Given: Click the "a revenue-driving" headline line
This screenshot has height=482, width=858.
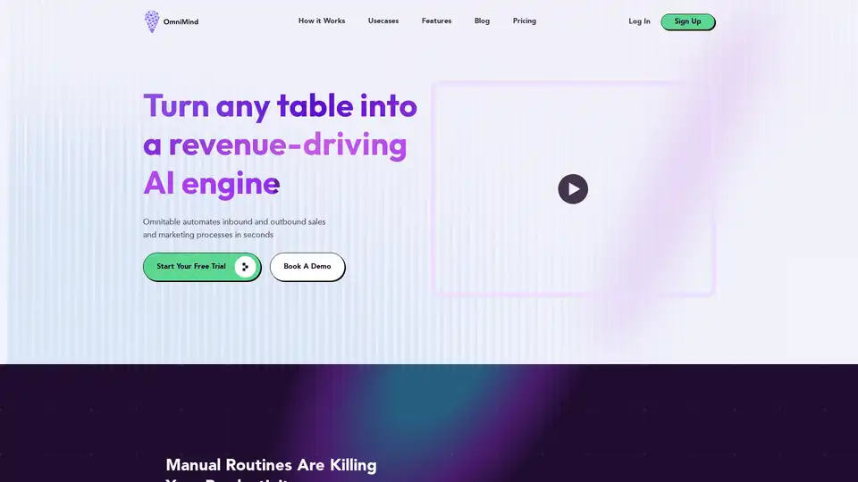Looking at the screenshot, I should tap(274, 145).
